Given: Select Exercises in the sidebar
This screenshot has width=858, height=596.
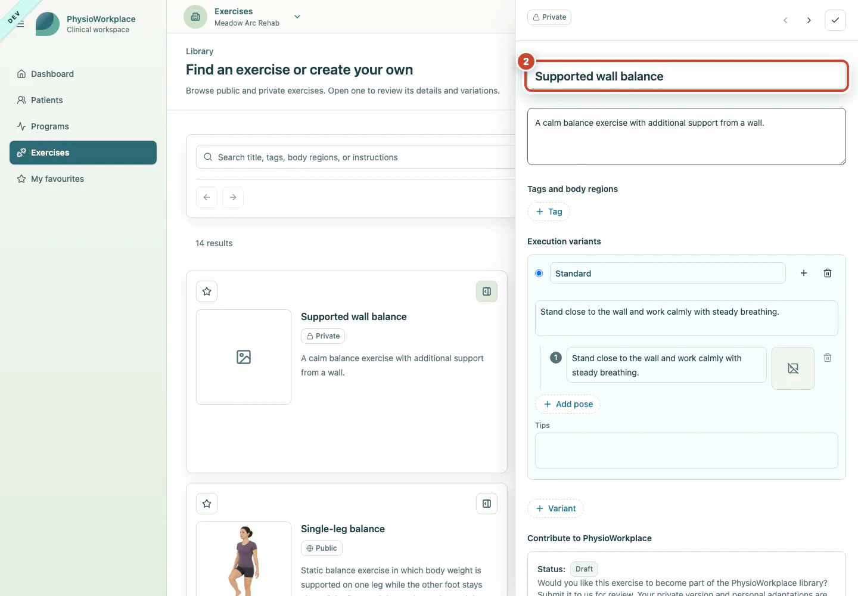Looking at the screenshot, I should [83, 153].
